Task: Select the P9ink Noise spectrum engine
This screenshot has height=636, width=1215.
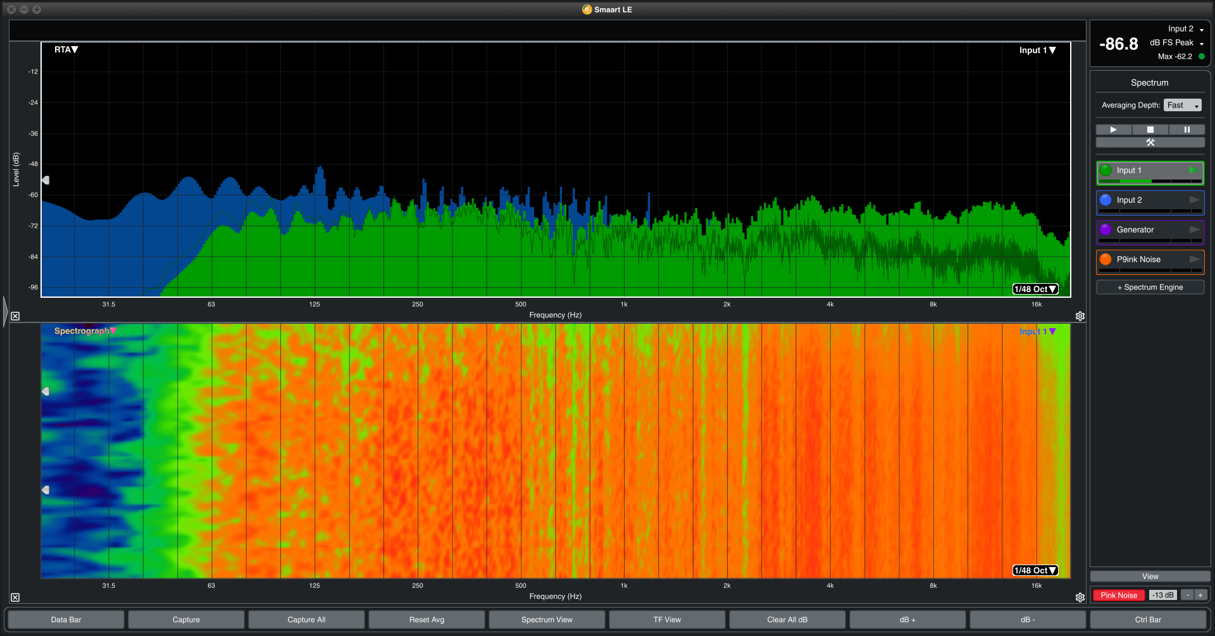Action: tap(1150, 262)
